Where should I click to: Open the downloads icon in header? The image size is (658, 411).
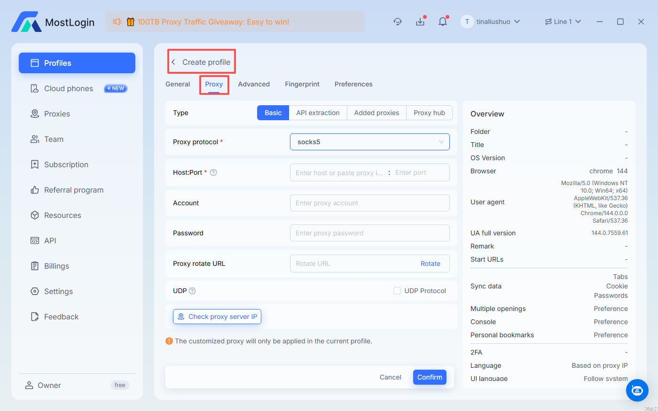click(420, 22)
